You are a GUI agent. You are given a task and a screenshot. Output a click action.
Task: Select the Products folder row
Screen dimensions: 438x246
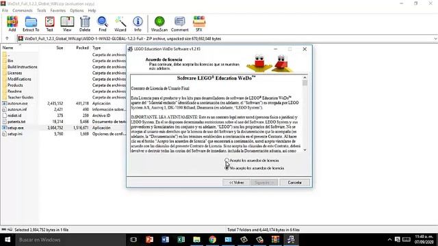pos(64,85)
